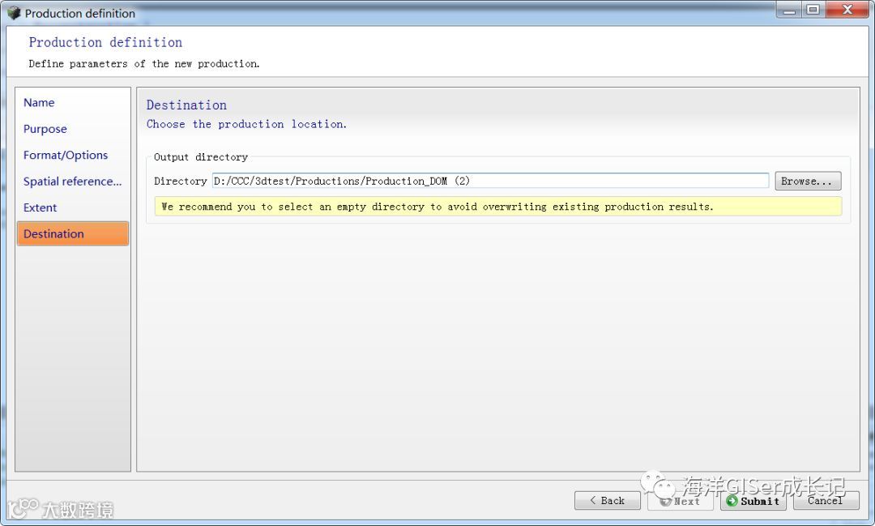This screenshot has height=526, width=875.
Task: Click the empty directory recommendation notice
Action: [497, 207]
